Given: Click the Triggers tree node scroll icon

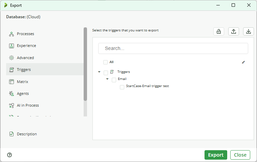Looking at the screenshot, I should [x=112, y=72].
